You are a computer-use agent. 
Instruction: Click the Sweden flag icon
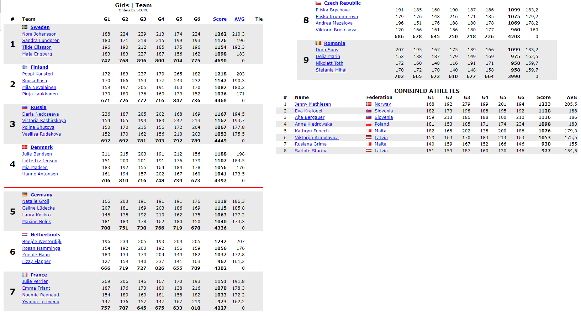coord(25,27)
